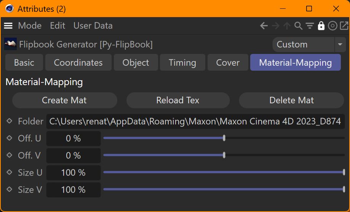The width and height of the screenshot is (350, 212).
Task: Open the Mode menu
Action: 30,26
